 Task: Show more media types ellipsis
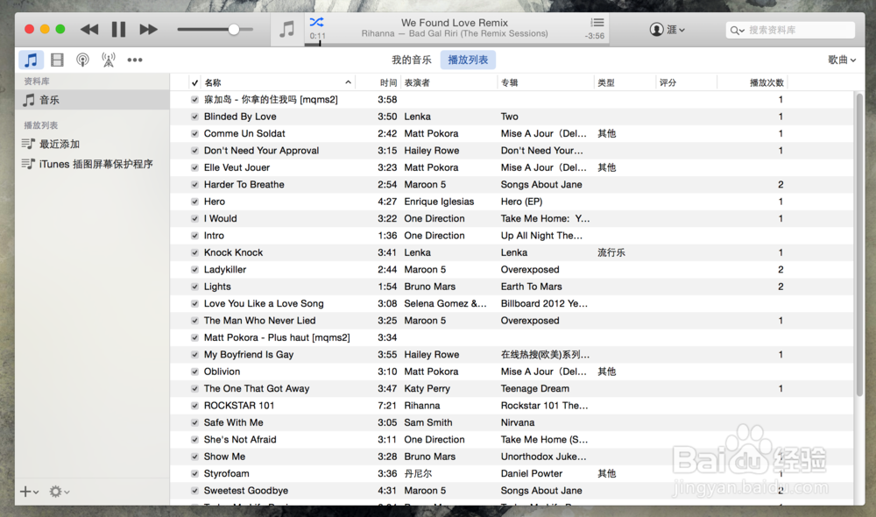tap(135, 60)
